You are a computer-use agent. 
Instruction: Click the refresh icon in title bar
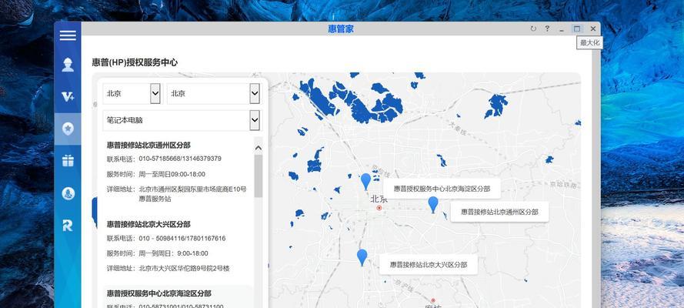point(533,28)
